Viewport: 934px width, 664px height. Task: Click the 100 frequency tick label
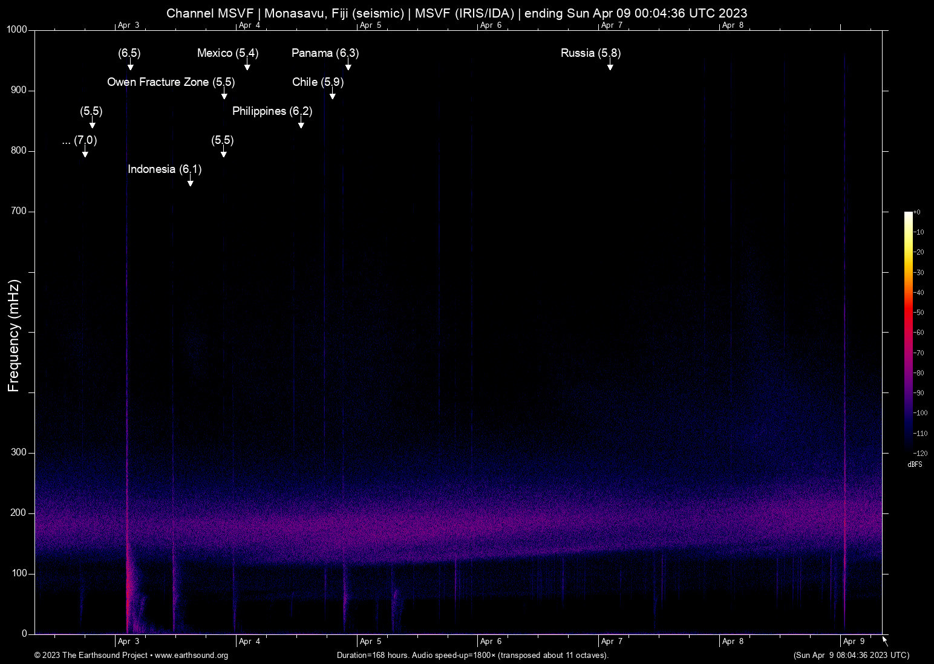coord(19,573)
